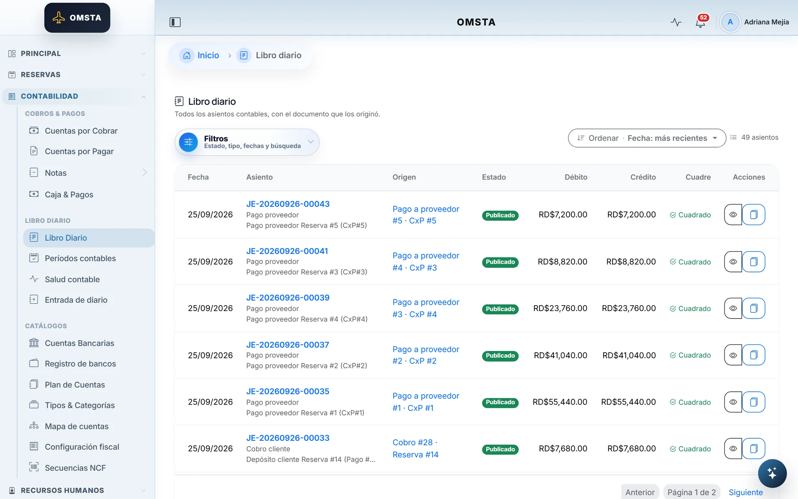Open the activity pulse icon in header
Viewport: 798px width, 499px height.
[x=676, y=22]
